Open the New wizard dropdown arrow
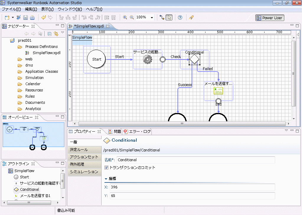This screenshot has width=302, height=215. point(13,17)
